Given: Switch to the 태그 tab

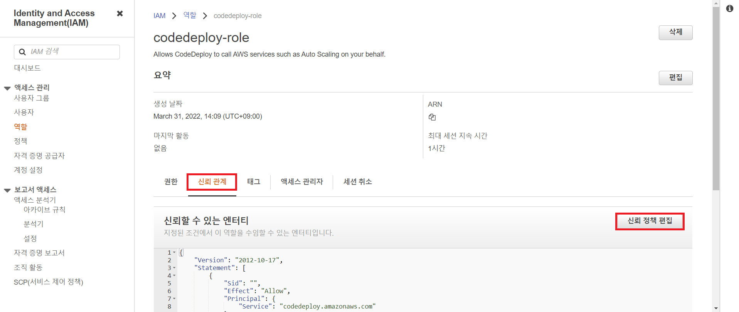Looking at the screenshot, I should pyautogui.click(x=254, y=182).
